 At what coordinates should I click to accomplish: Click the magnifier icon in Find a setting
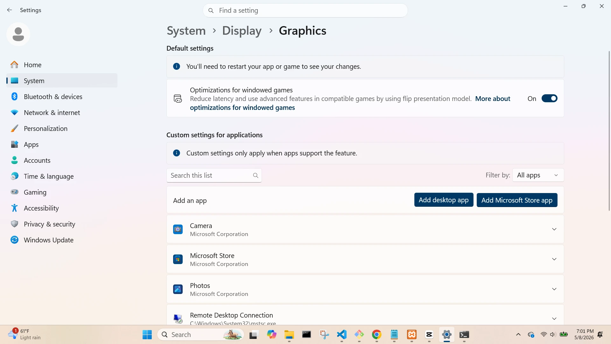pyautogui.click(x=211, y=11)
